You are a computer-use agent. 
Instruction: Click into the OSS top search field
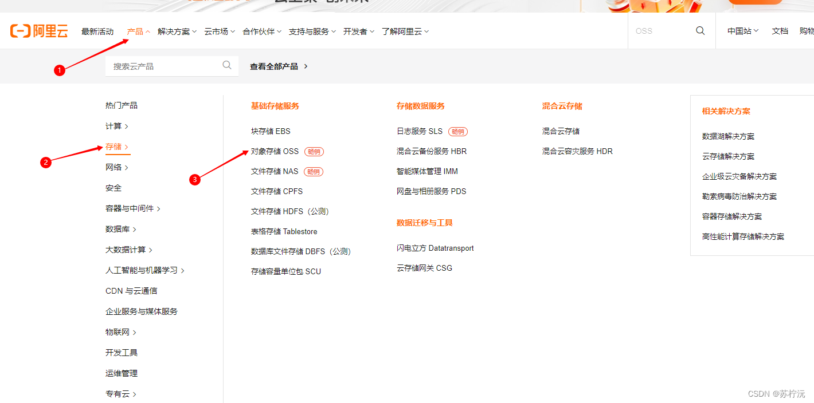point(662,31)
